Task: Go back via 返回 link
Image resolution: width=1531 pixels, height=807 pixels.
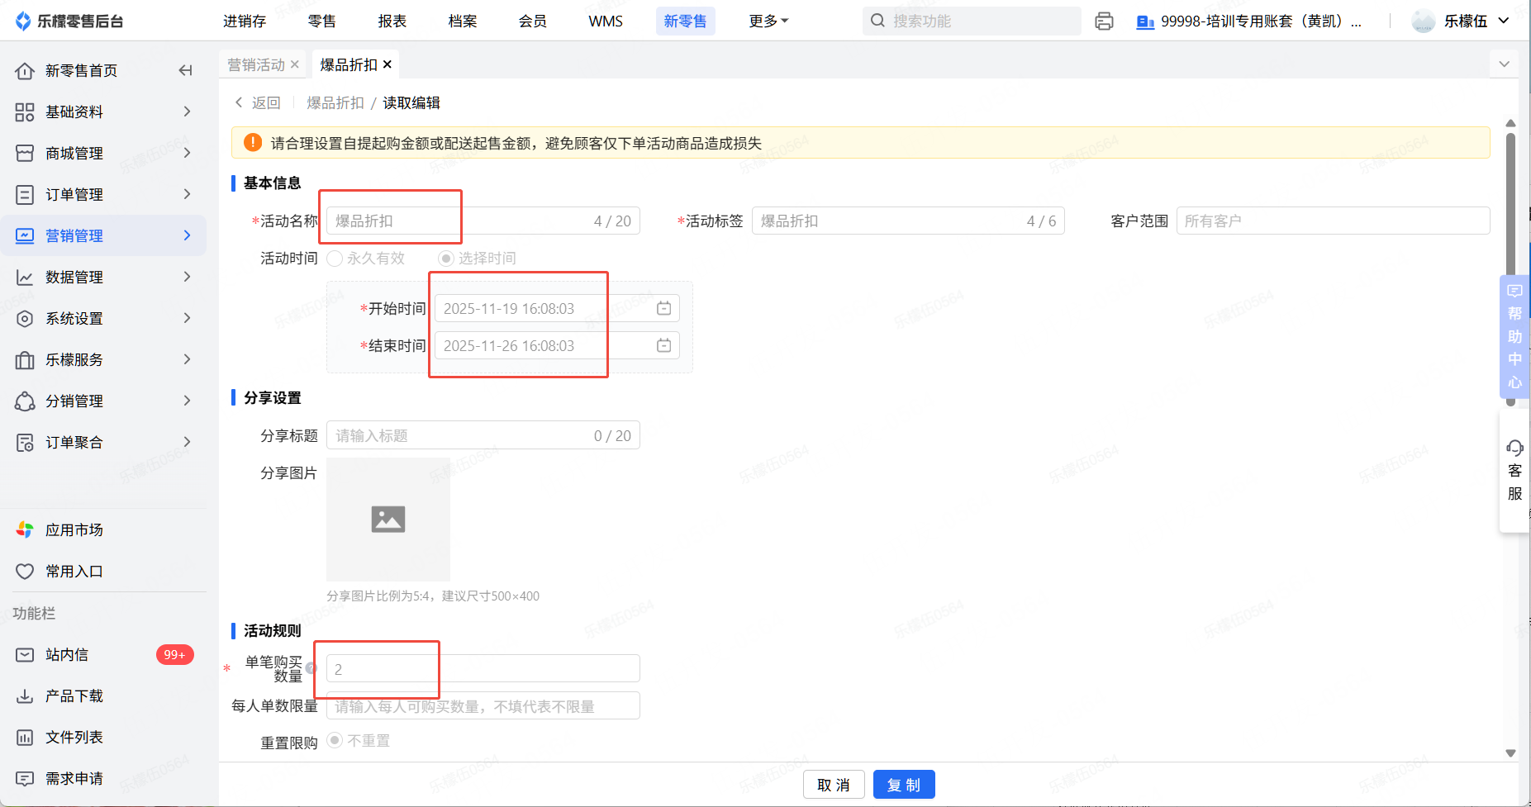Action: (258, 102)
